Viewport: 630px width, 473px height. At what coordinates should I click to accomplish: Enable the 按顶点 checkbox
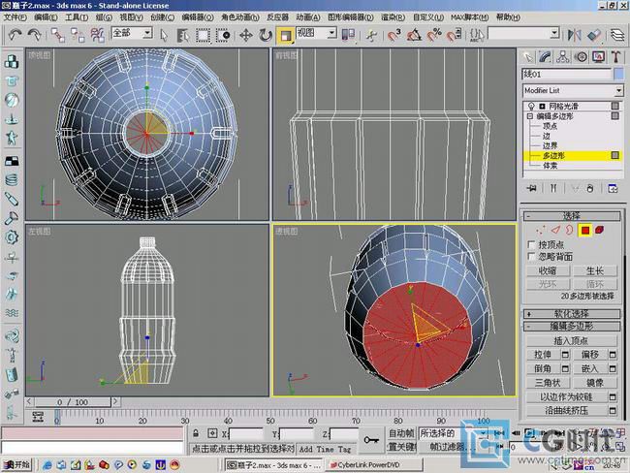coord(531,244)
